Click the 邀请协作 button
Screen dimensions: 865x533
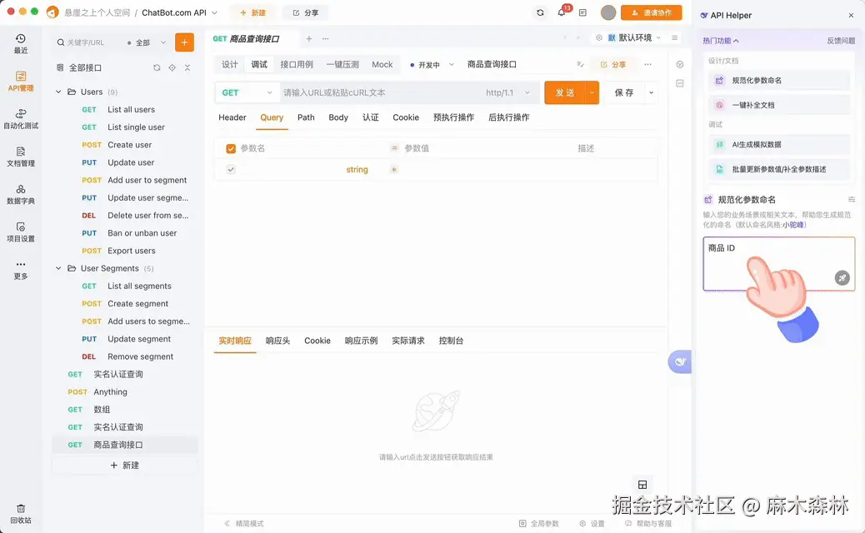coord(652,12)
